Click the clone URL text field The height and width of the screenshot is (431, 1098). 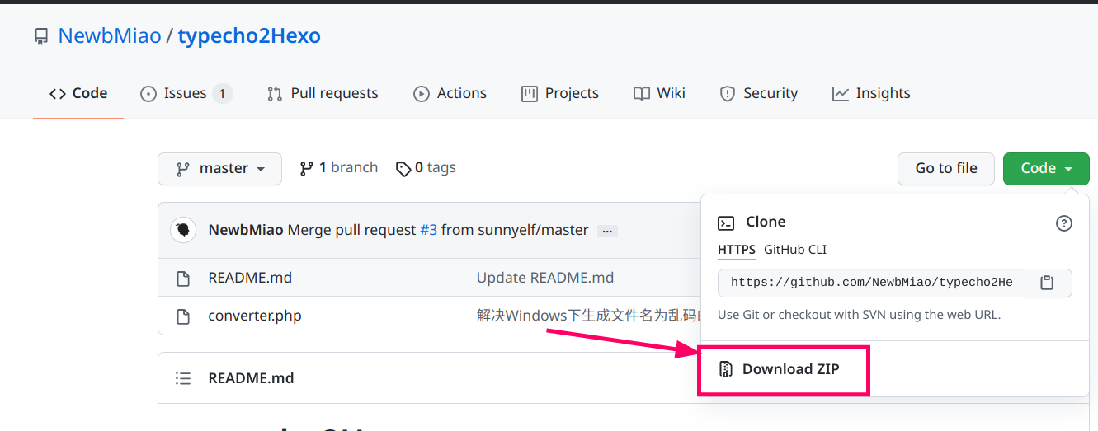pyautogui.click(x=871, y=283)
